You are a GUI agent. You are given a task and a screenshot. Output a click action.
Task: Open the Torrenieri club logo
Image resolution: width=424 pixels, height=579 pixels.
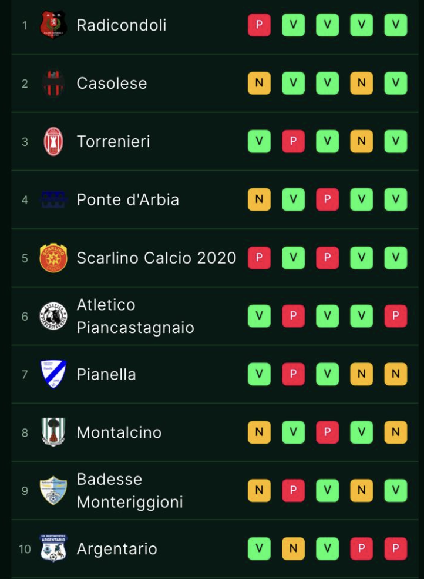click(x=53, y=141)
